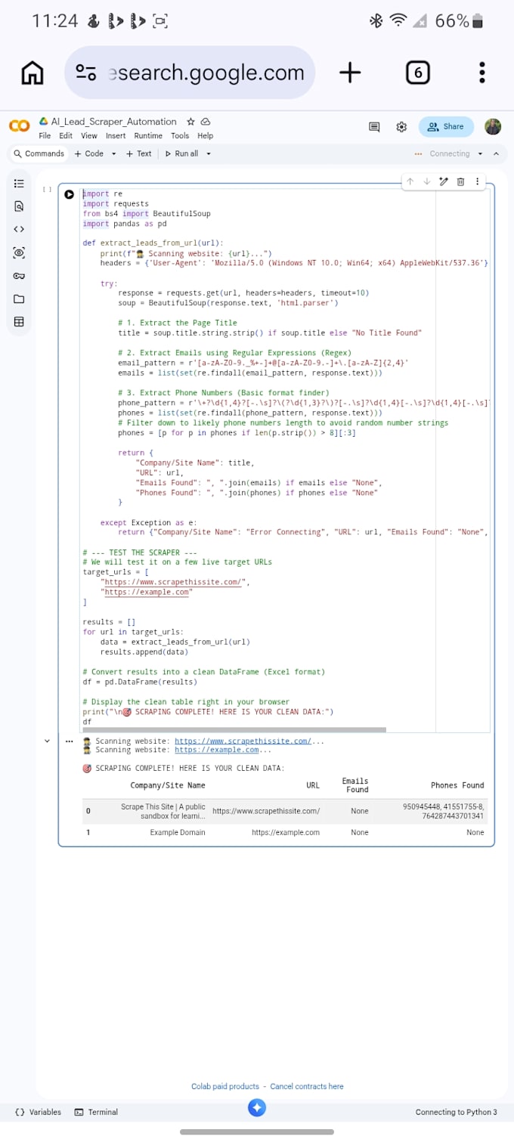Viewport: 514px width, 1142px height.
Task: Open the Files folder panel
Action: pyautogui.click(x=20, y=299)
